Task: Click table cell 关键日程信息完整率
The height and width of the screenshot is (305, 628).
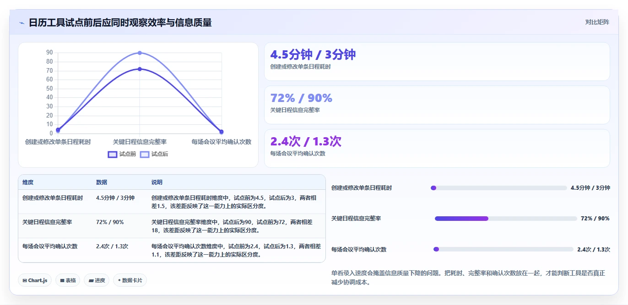Action: [47, 222]
